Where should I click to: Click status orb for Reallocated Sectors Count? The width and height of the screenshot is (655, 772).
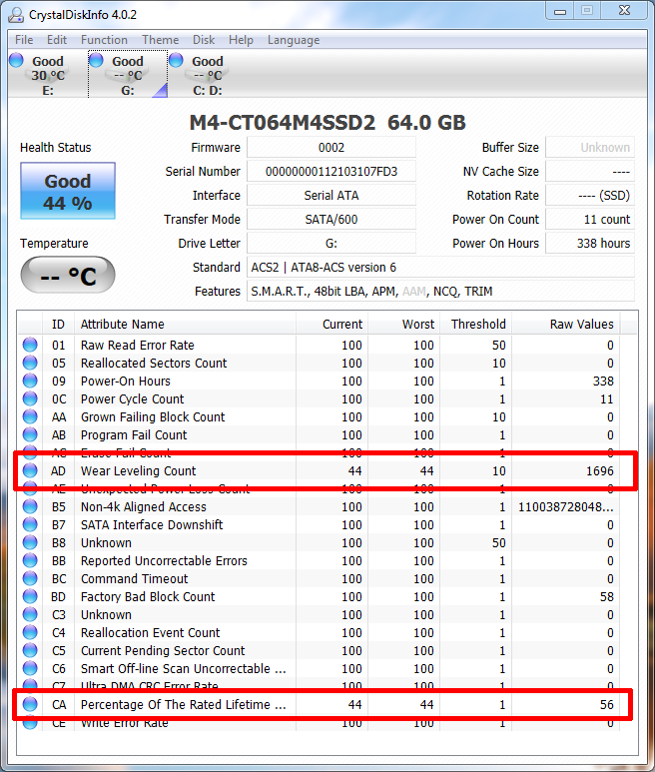(x=30, y=363)
